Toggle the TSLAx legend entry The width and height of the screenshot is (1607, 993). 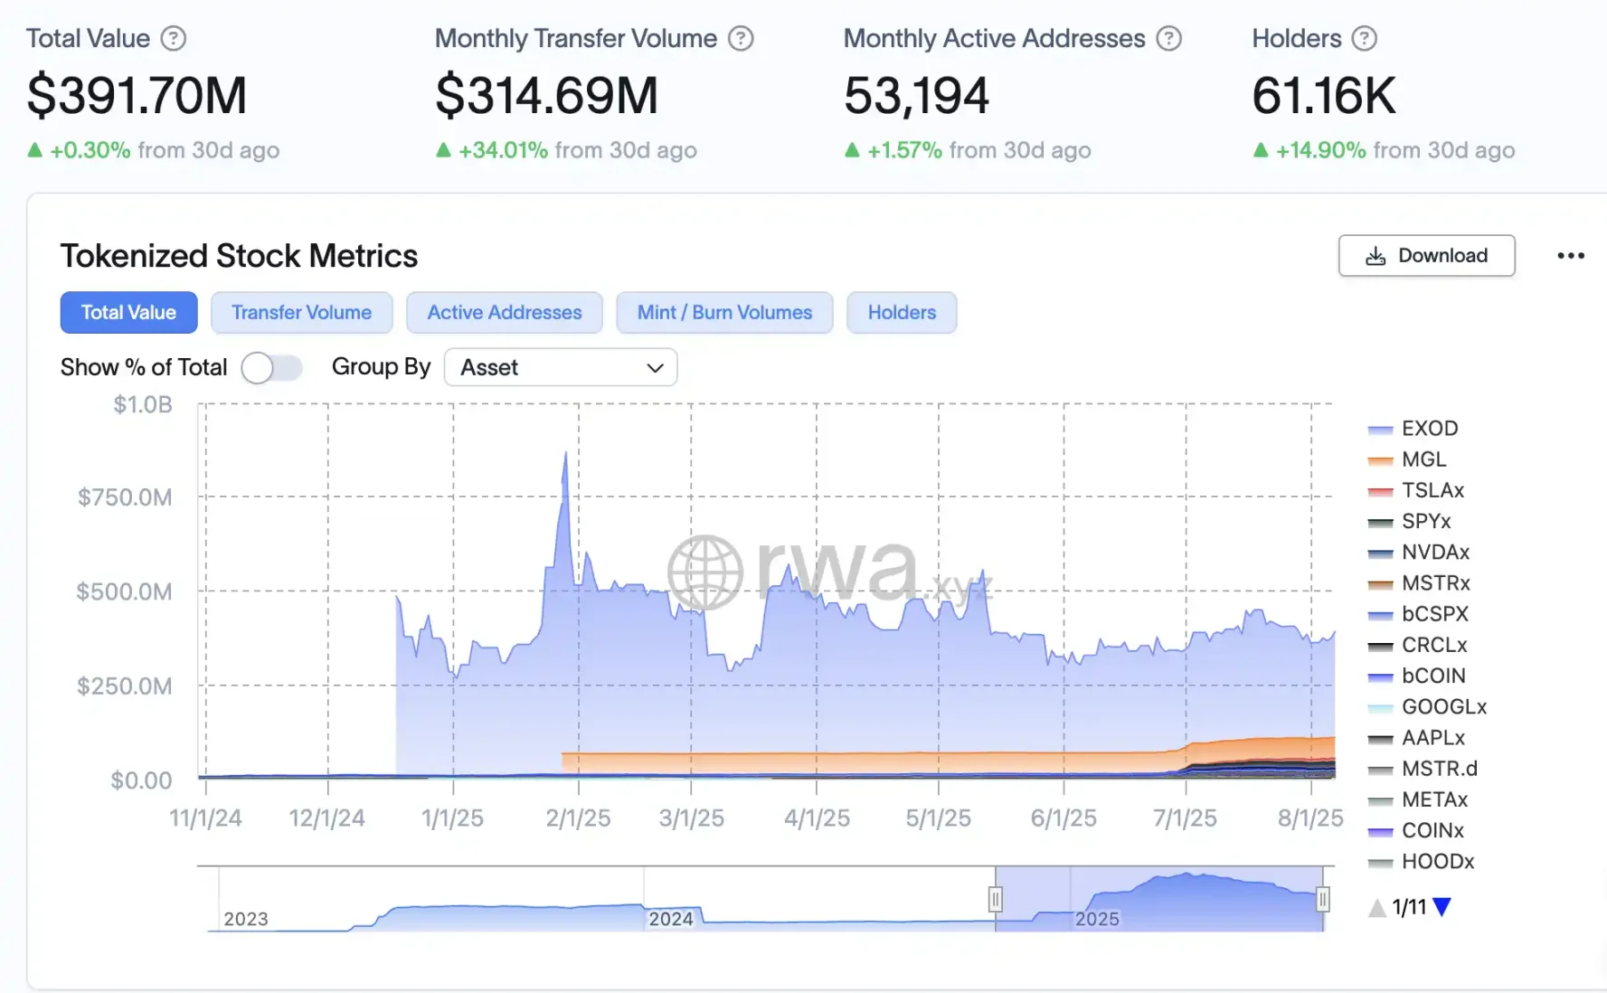pyautogui.click(x=1432, y=490)
